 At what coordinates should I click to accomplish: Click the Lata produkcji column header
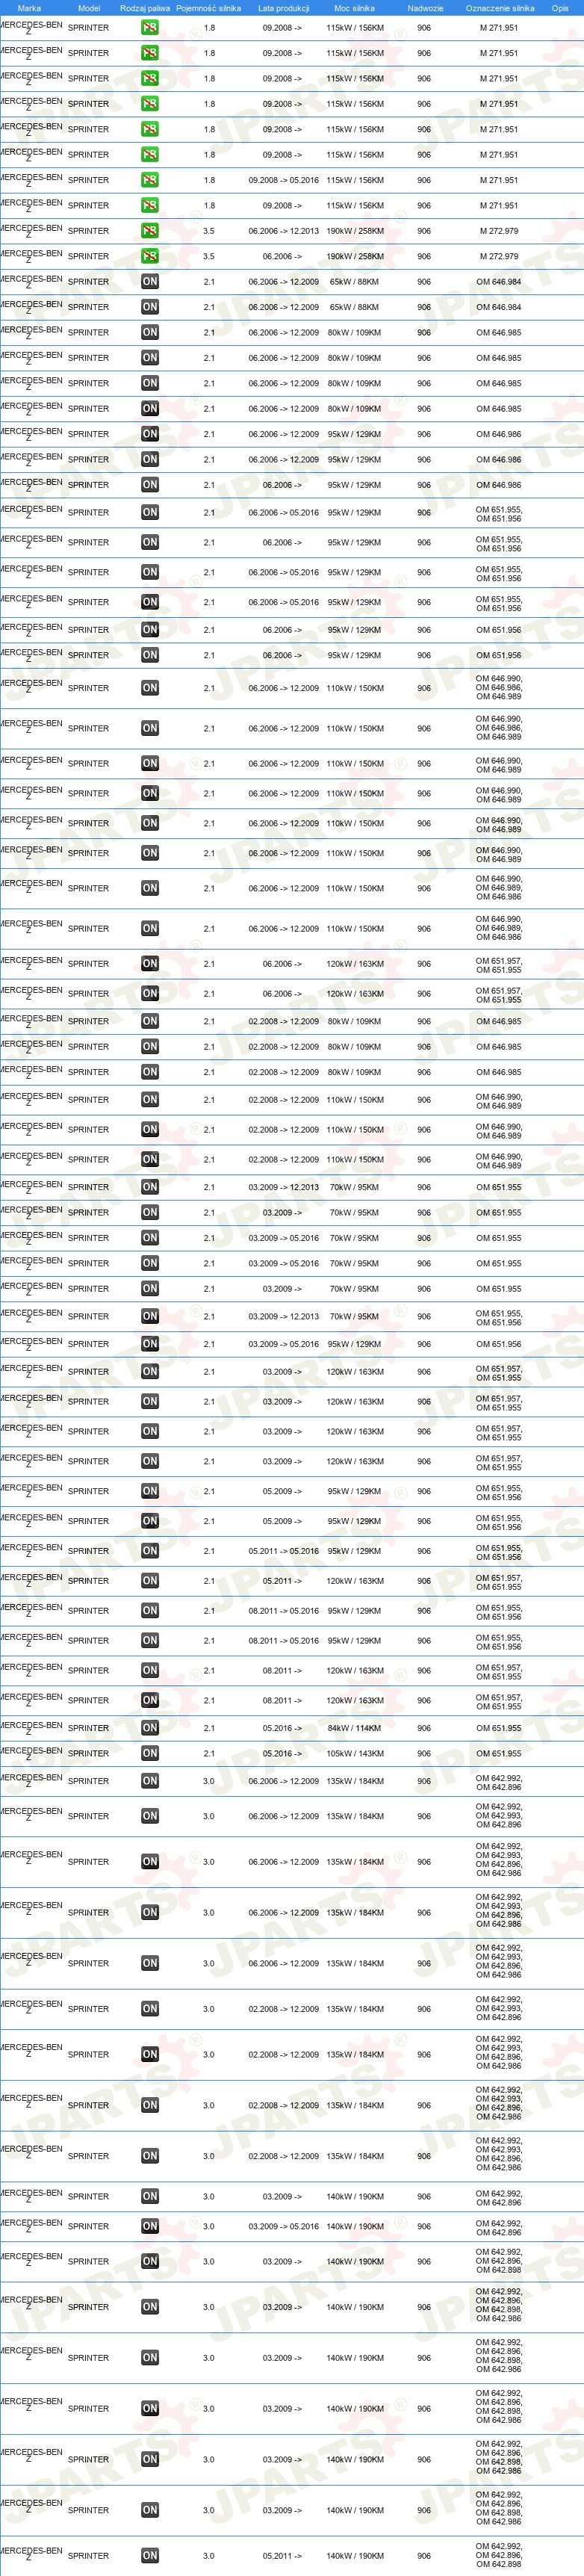pyautogui.click(x=284, y=8)
